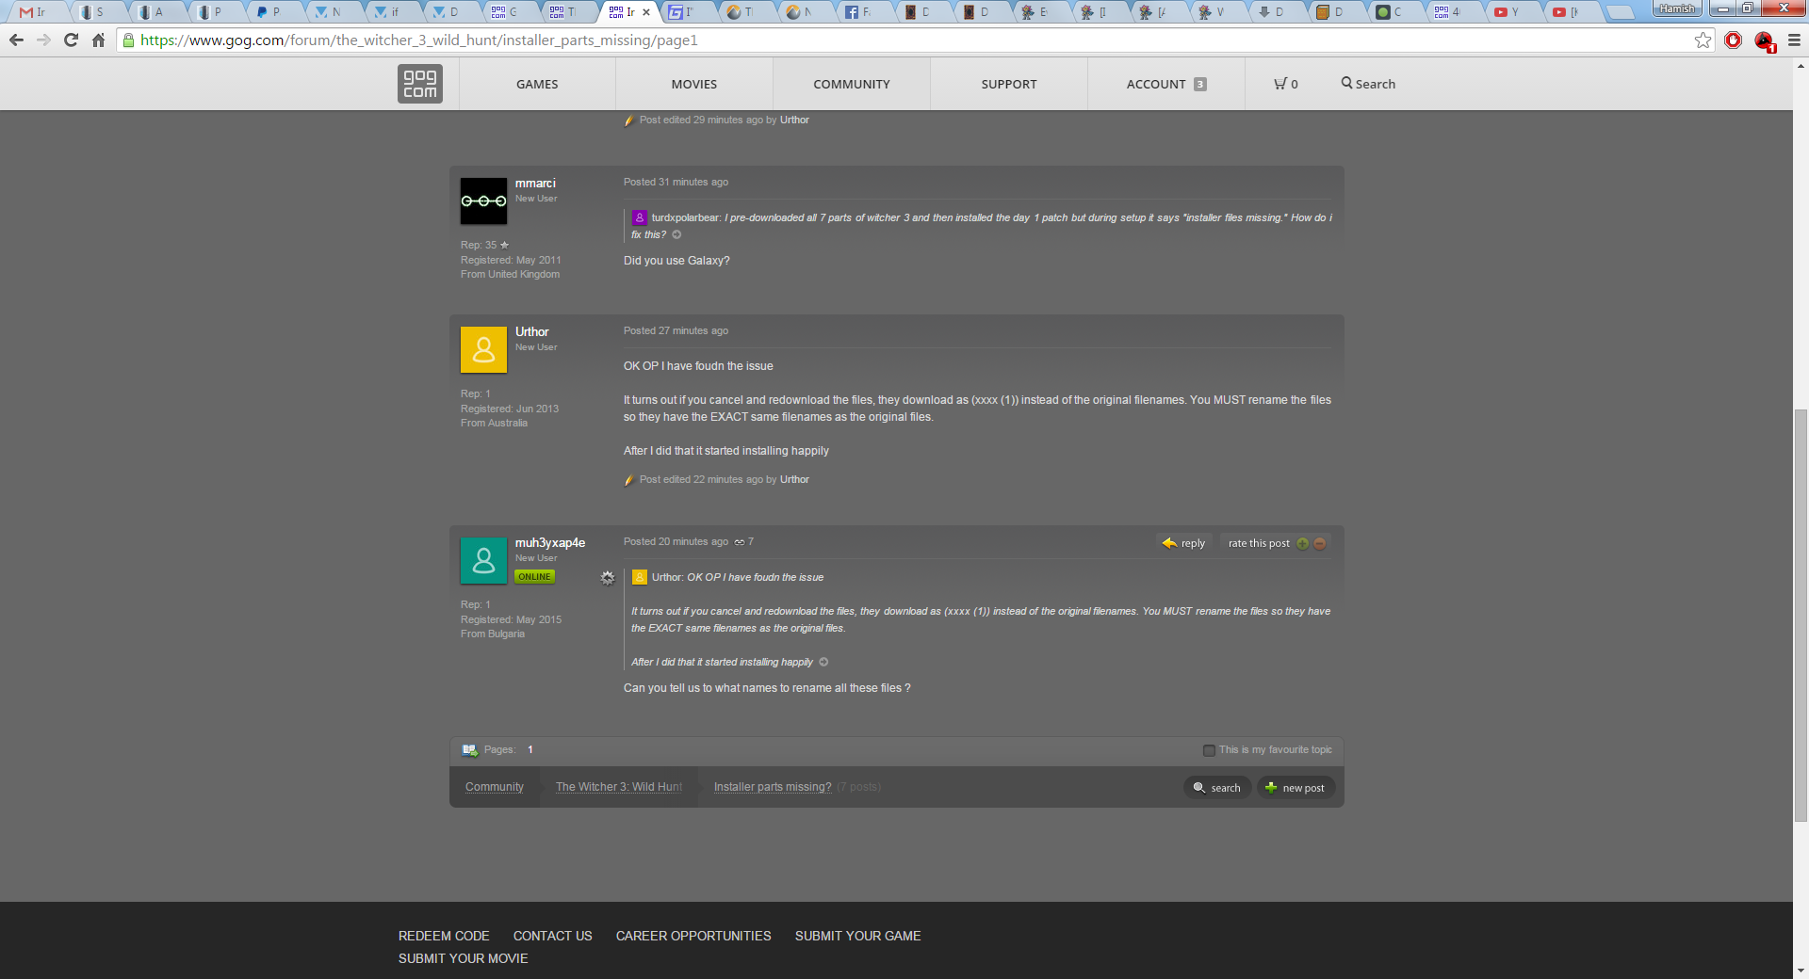Screen dimensions: 1809x979
Task: Click SUBMIT YOUR MOVIE footer link
Action: click(464, 958)
